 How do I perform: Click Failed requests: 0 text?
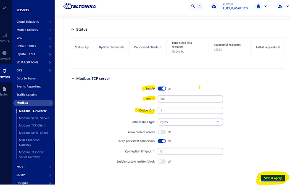(268, 48)
